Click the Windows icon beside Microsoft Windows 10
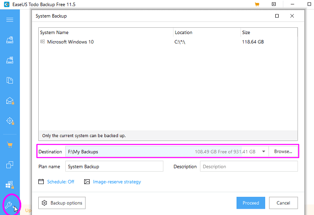This screenshot has height=215, width=314. coord(43,42)
